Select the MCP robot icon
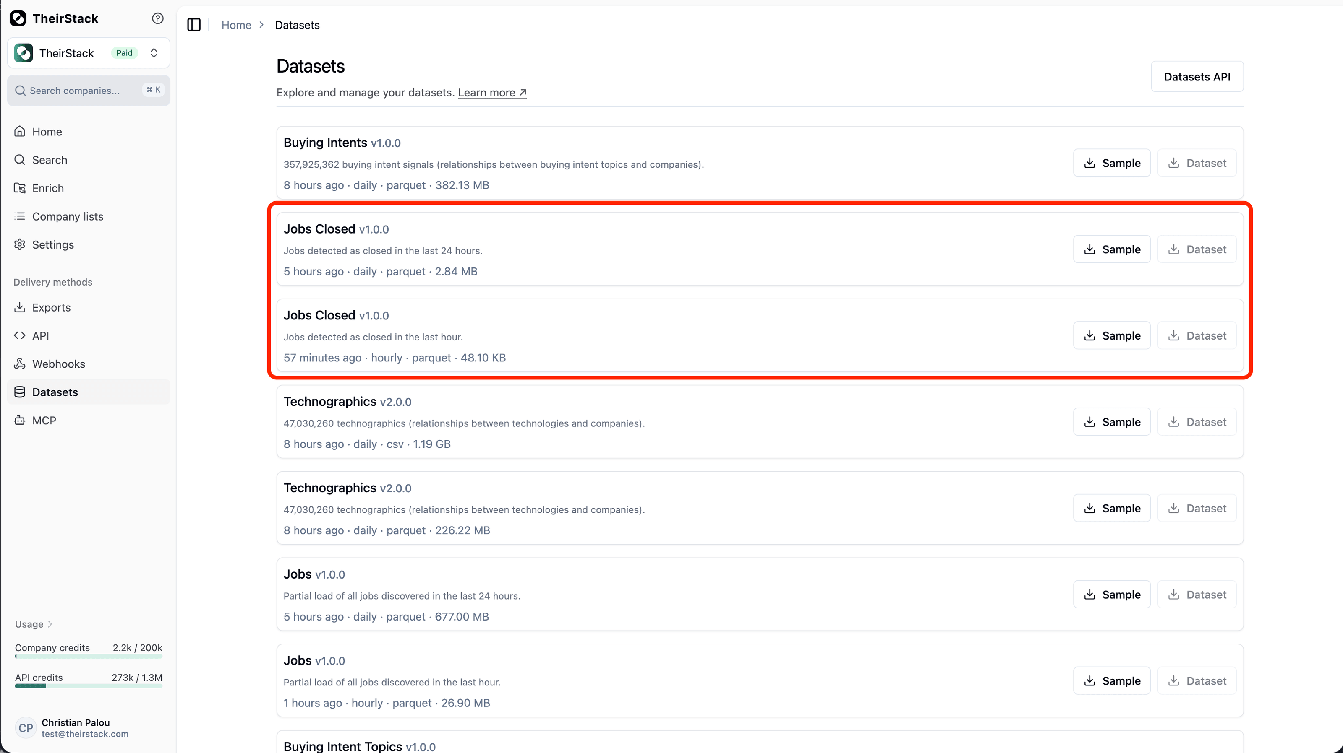Screen dimensions: 1343x753 coord(20,420)
